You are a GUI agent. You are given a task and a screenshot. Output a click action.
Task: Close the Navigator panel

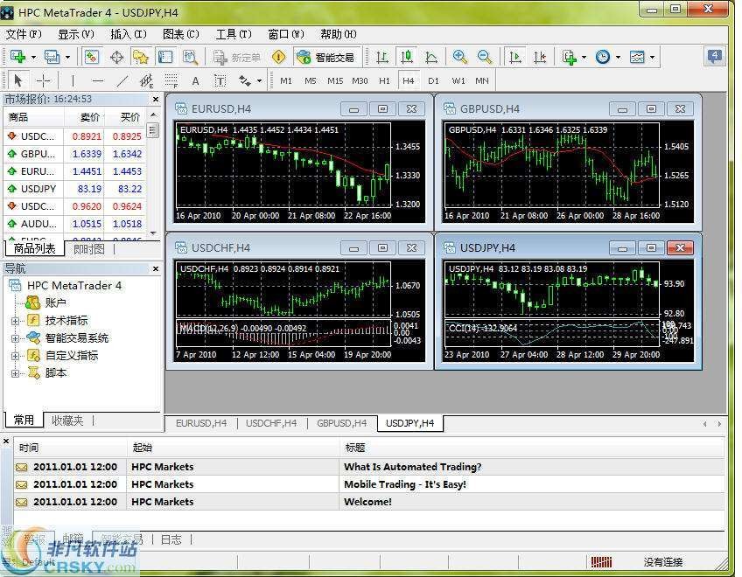click(156, 268)
